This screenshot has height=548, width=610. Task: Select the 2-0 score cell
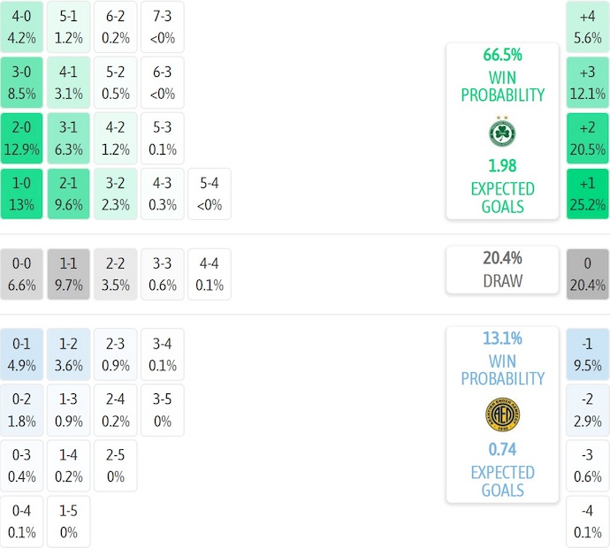click(22, 139)
